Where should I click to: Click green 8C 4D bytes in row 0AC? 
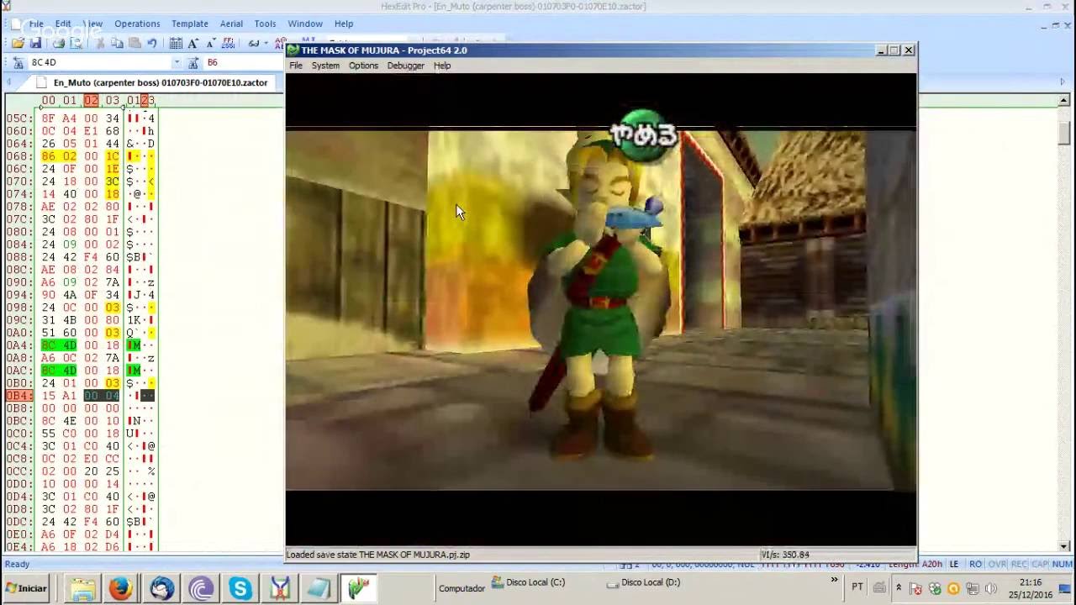tap(59, 371)
